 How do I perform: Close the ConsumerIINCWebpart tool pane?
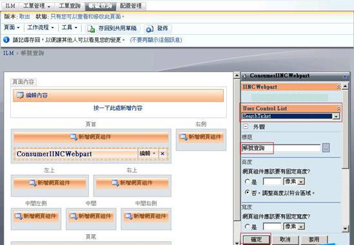pyautogui.click(x=345, y=77)
